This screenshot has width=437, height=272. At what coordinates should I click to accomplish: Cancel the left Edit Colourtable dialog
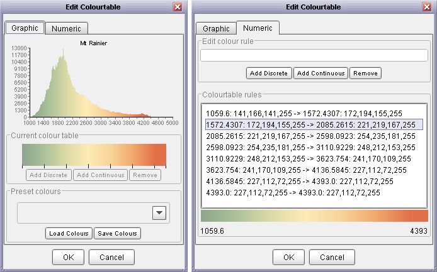(111, 257)
